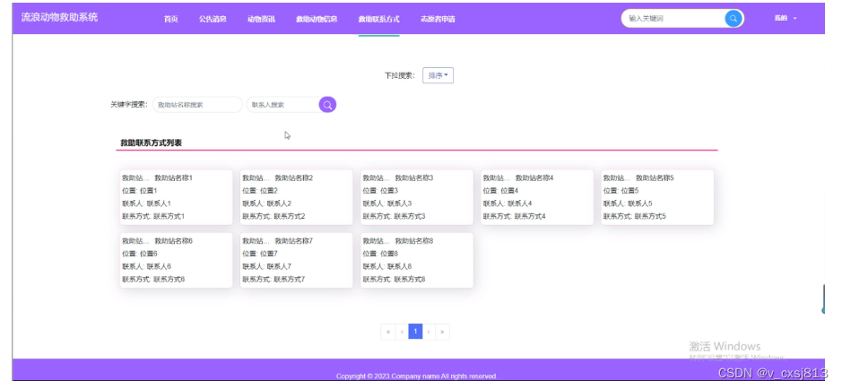This screenshot has height=389, width=842.
Task: Focus the 联系人搜索 input field
Action: pyautogui.click(x=283, y=105)
